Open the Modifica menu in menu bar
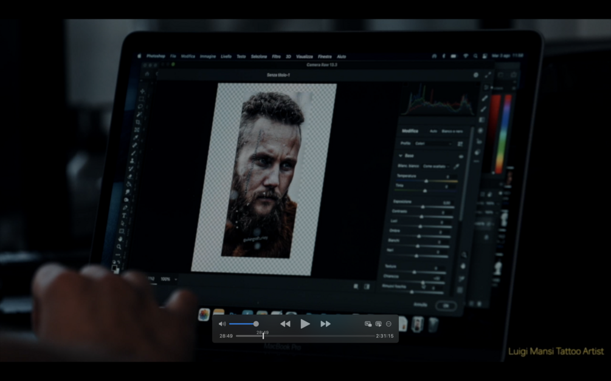This screenshot has height=381, width=611. click(188, 56)
